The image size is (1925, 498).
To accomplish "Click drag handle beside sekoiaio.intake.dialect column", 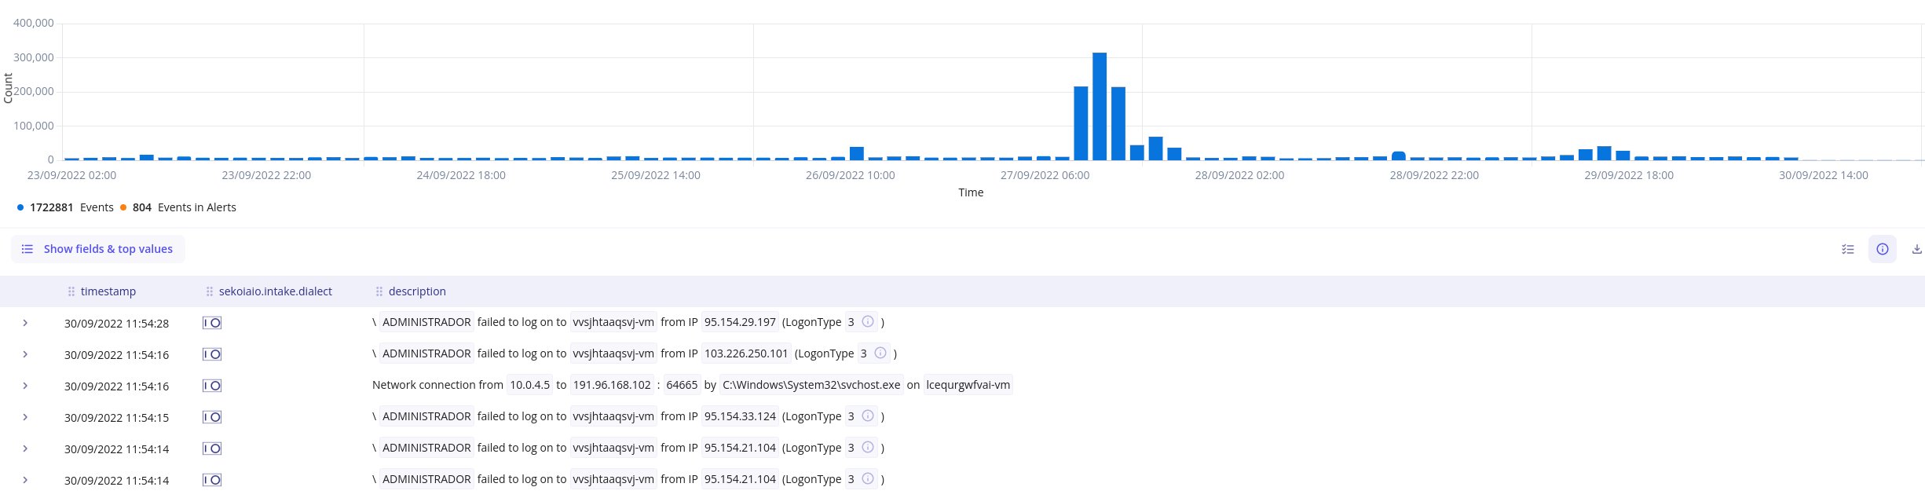I will 210,291.
